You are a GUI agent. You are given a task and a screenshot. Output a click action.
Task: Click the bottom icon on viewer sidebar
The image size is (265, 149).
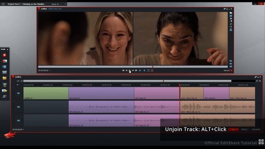[x=231, y=30]
